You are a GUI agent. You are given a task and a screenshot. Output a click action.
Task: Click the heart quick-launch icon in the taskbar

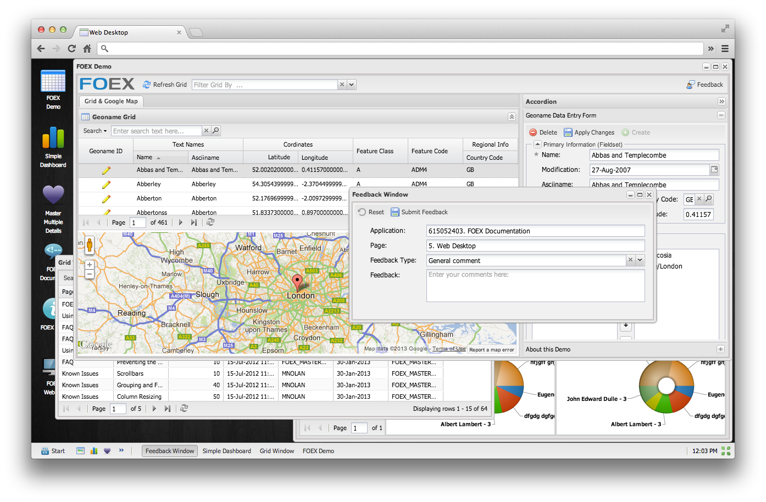(x=107, y=451)
